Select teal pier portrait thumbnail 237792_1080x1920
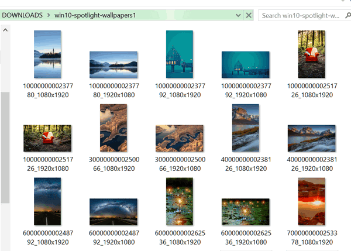 click(180, 54)
